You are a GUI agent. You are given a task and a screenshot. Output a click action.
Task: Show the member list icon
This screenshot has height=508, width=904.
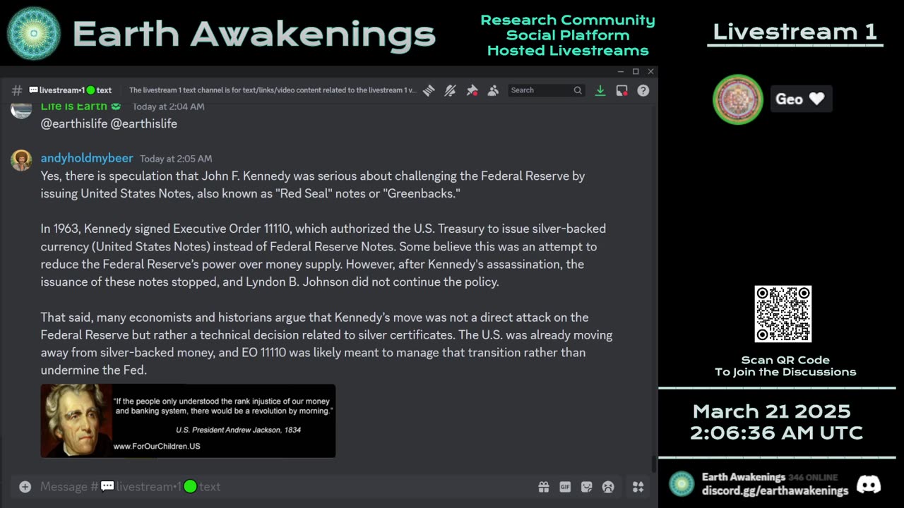[x=493, y=90]
